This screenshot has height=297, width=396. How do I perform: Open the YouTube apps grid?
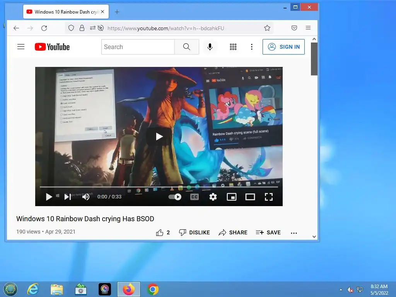point(233,47)
